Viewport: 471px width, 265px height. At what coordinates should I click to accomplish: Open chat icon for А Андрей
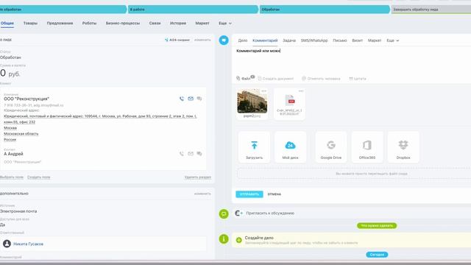click(x=199, y=154)
